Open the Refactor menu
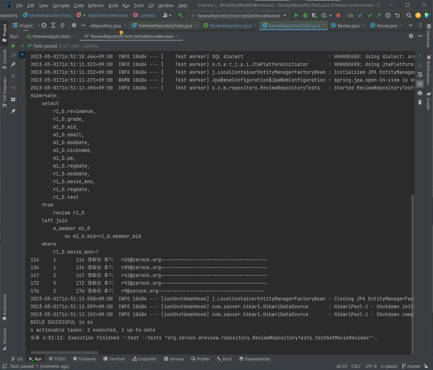The height and width of the screenshot is (370, 433). point(96,5)
